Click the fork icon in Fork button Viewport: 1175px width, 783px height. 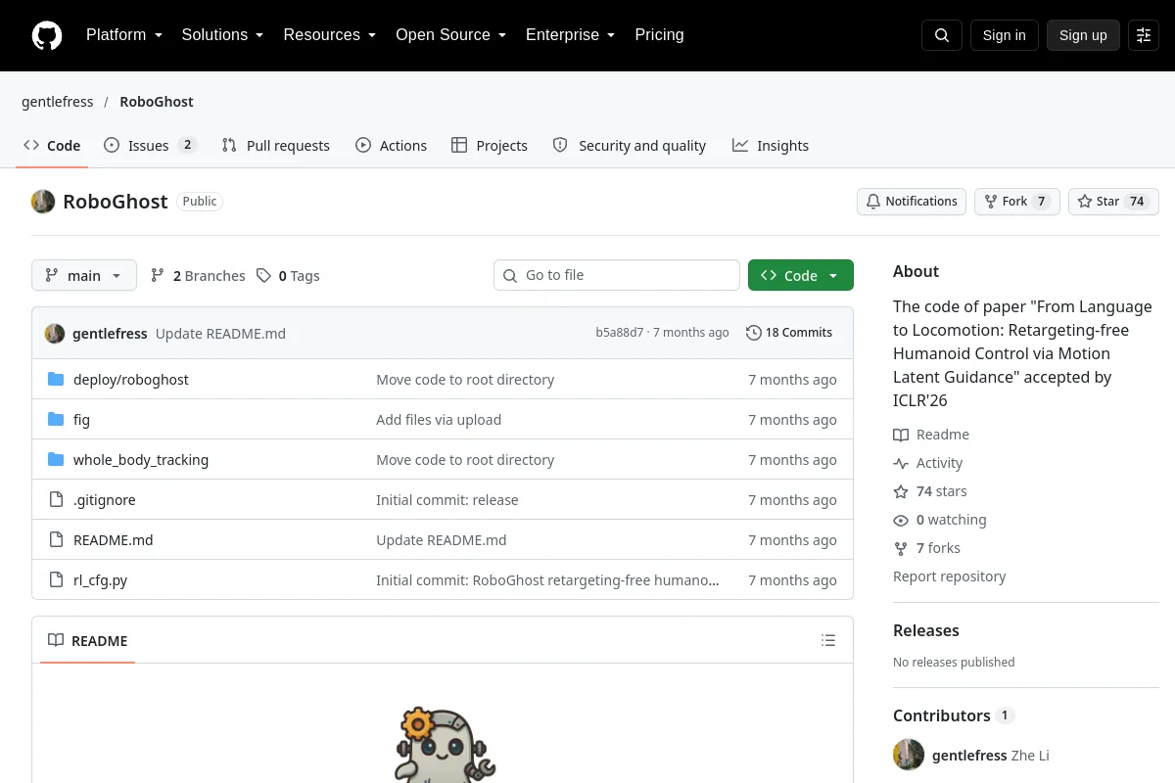pos(991,202)
